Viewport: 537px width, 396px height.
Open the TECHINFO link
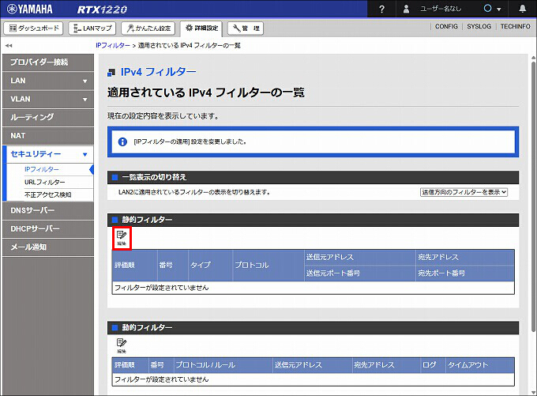(x=515, y=26)
